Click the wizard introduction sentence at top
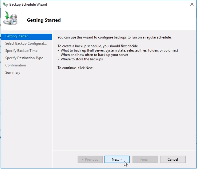The height and width of the screenshot is (169, 197). (x=114, y=37)
